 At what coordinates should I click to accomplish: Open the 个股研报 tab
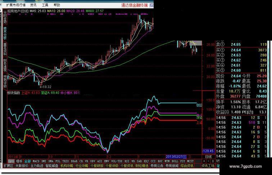click(97, 166)
